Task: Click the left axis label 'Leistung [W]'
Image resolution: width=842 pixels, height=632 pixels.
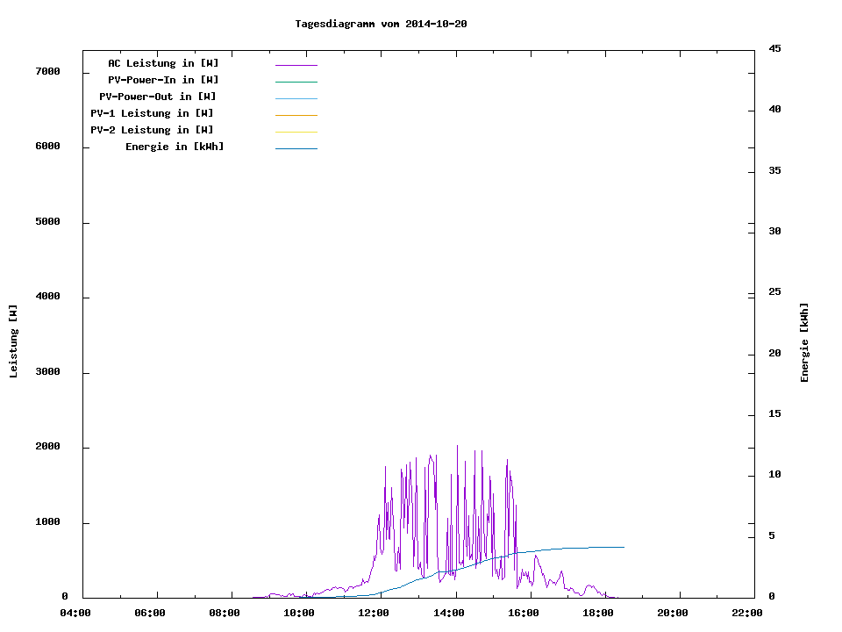Action: coord(13,341)
